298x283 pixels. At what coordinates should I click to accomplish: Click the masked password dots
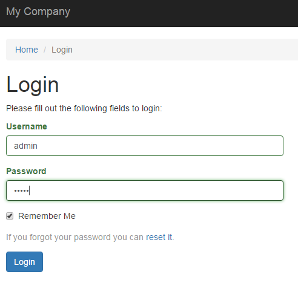click(x=21, y=190)
